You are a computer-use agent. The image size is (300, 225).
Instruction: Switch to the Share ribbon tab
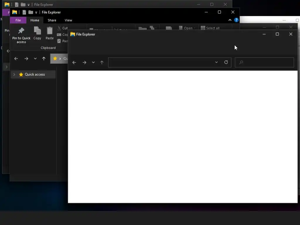pyautogui.click(x=52, y=20)
